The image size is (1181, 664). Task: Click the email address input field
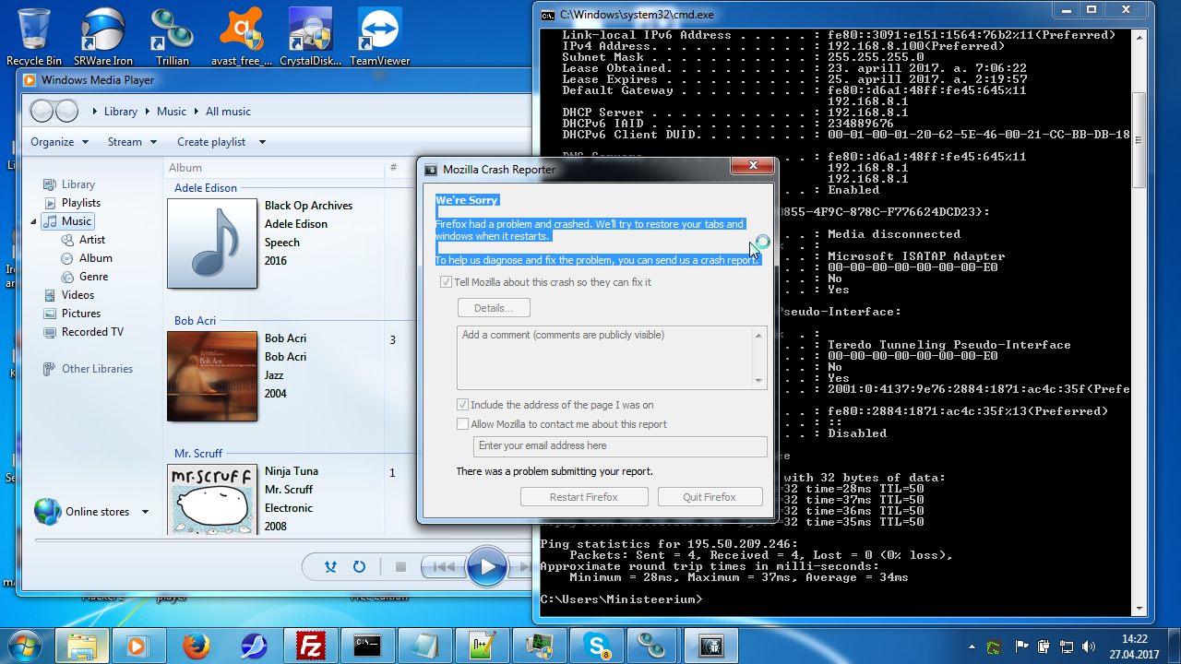pyautogui.click(x=620, y=446)
